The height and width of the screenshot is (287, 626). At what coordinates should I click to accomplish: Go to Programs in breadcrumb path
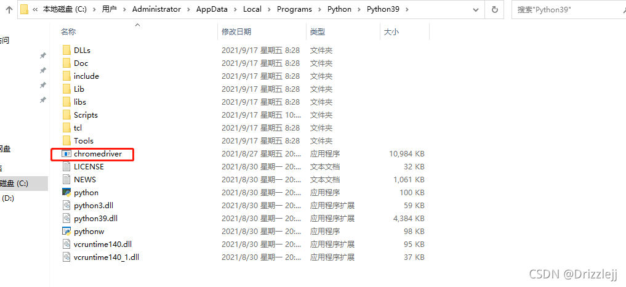point(295,9)
